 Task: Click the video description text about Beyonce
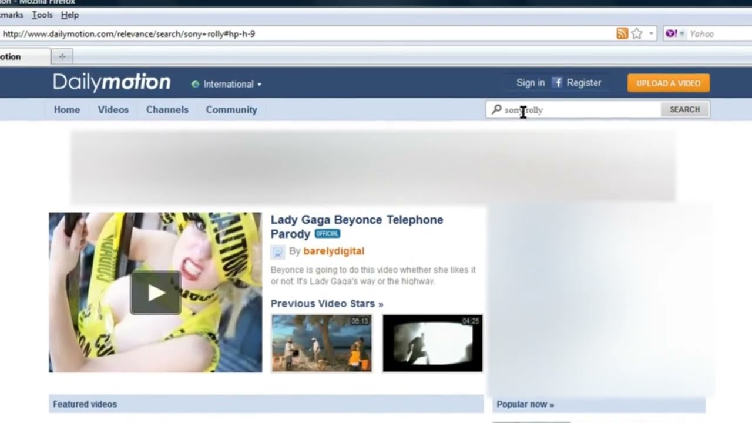click(x=373, y=276)
